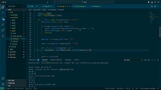This screenshot has height=90, width=161.
Task: Maximize the panel with the chevron up
Action: [155, 60]
